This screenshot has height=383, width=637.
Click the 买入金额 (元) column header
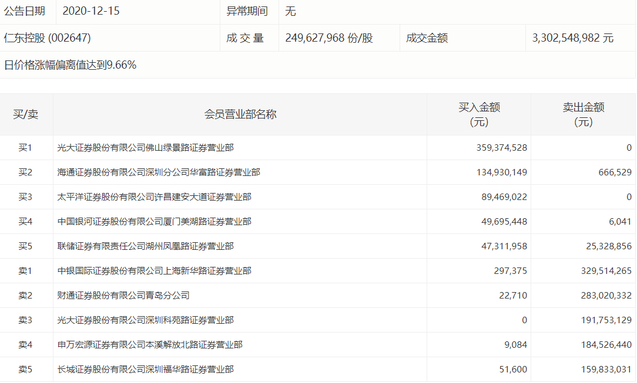(x=479, y=114)
